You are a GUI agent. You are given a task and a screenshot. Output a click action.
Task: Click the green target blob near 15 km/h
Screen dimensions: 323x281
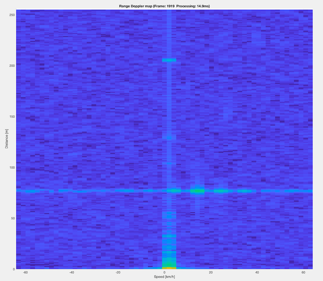coord(197,191)
